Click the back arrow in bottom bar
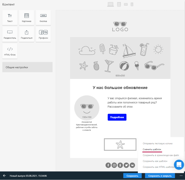 click(4, 176)
